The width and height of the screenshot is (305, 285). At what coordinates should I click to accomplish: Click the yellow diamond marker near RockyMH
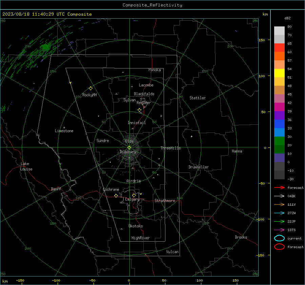coord(90,88)
